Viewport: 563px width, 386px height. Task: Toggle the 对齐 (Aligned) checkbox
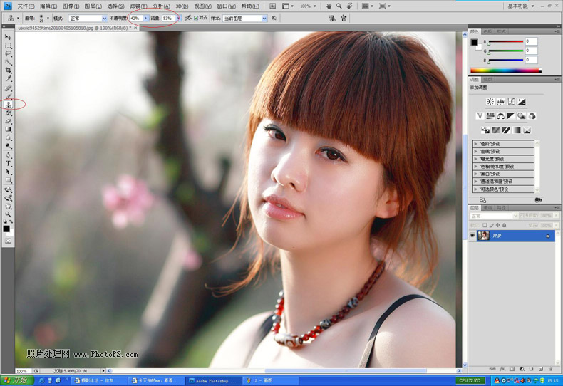[x=196, y=18]
